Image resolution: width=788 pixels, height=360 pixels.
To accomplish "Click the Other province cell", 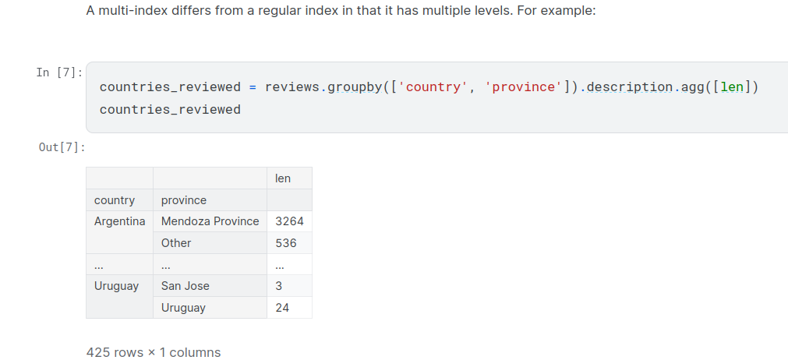I will point(176,243).
